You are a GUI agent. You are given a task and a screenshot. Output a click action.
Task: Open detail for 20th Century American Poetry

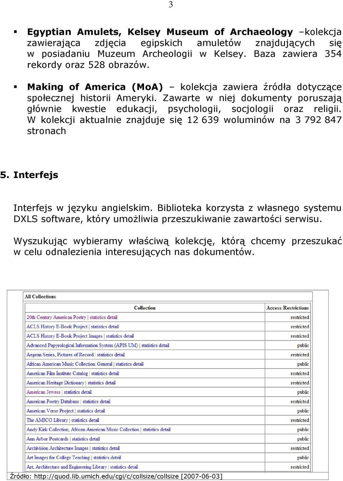point(112,317)
